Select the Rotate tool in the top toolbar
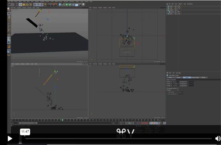 (x=27, y=5)
